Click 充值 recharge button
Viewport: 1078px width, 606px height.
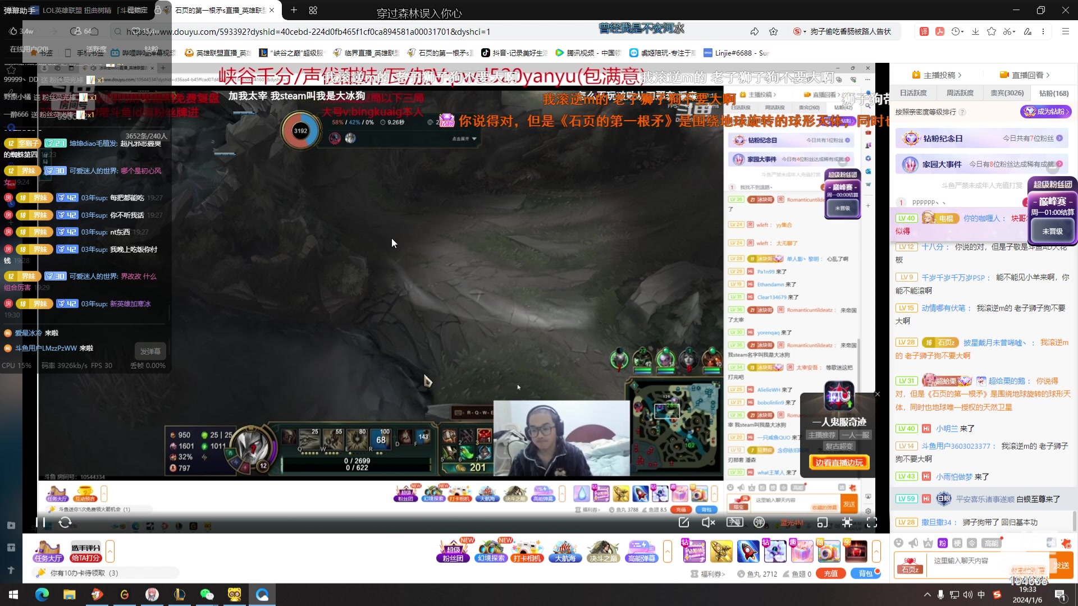[831, 573]
